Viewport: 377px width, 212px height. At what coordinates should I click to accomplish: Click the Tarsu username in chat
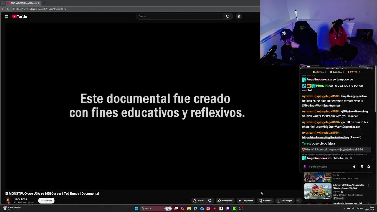[x=306, y=143]
